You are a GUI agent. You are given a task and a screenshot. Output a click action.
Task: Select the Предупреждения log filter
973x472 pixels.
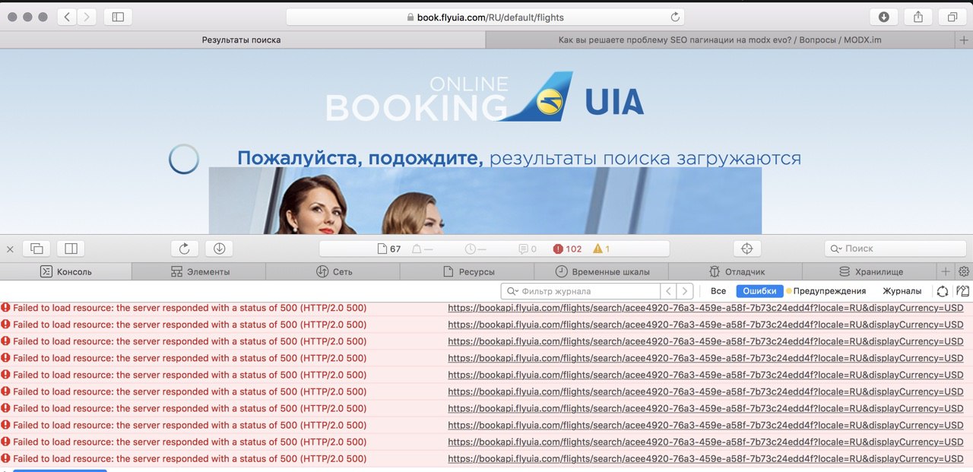pos(826,291)
